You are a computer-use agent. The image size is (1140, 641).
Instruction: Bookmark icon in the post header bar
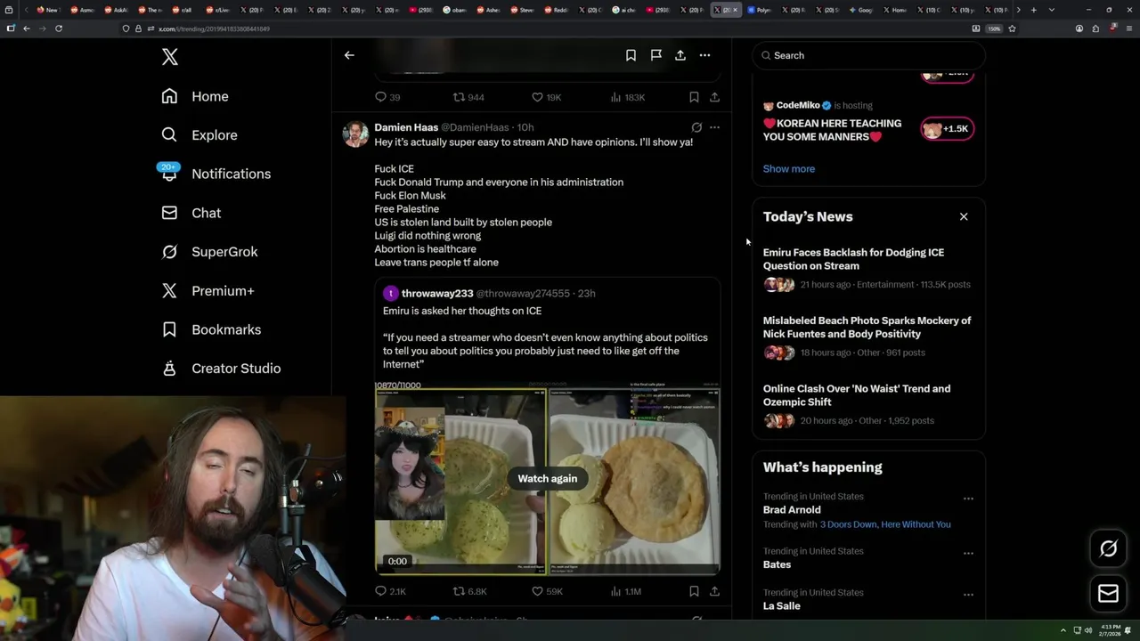point(631,55)
